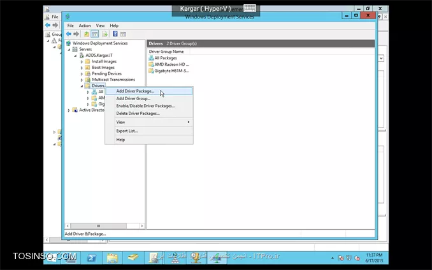Expand the Pending Devices node

click(x=82, y=73)
